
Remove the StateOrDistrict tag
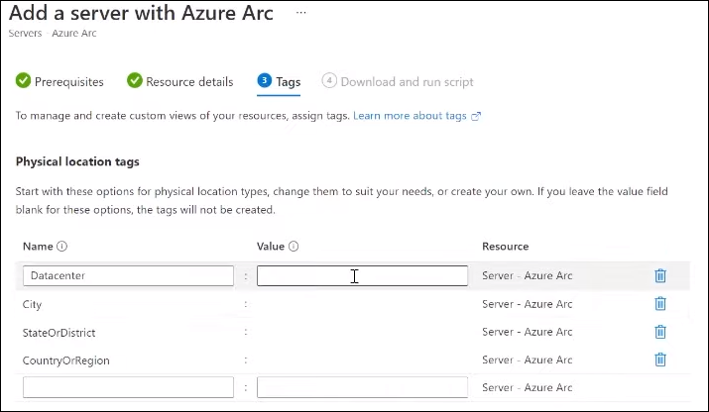[660, 332]
